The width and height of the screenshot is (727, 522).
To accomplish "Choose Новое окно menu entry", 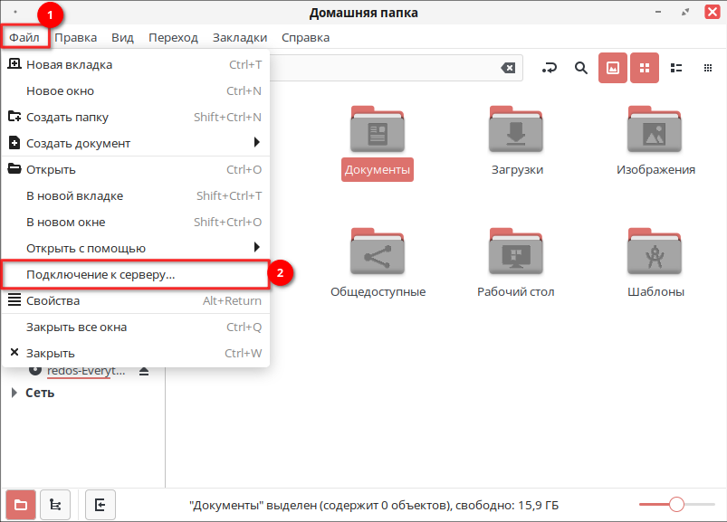I will coord(136,90).
